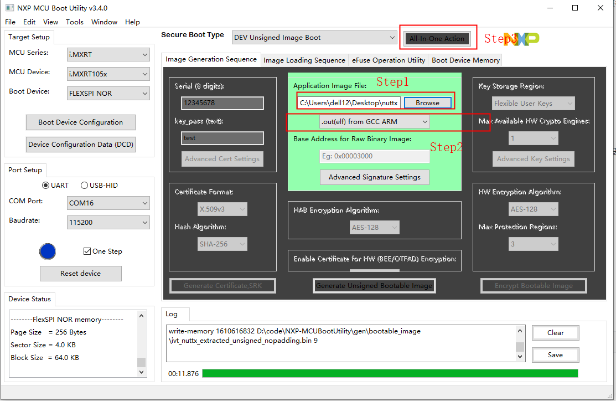The width and height of the screenshot is (616, 401).
Task: Select the UART radio button
Action: click(46, 185)
